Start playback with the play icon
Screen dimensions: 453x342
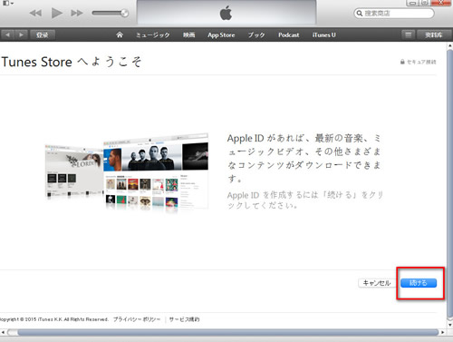(x=57, y=13)
